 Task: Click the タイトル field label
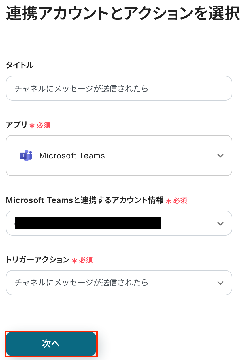click(x=20, y=65)
